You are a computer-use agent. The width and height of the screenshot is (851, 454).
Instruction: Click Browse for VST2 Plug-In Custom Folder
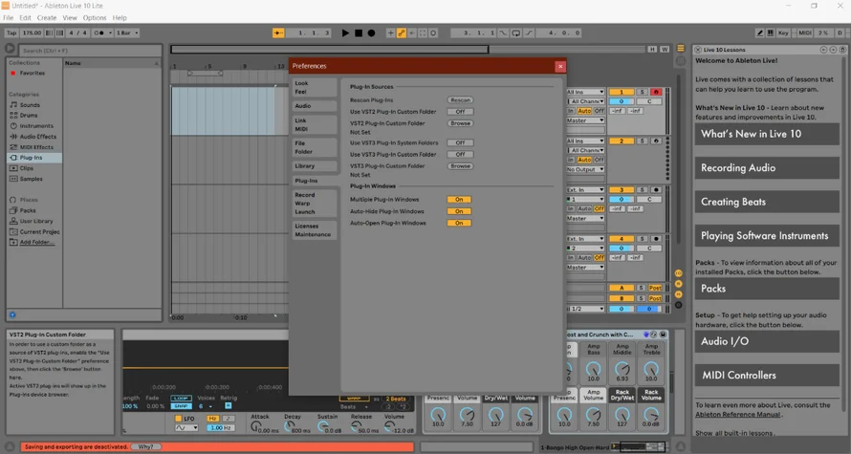pos(460,123)
